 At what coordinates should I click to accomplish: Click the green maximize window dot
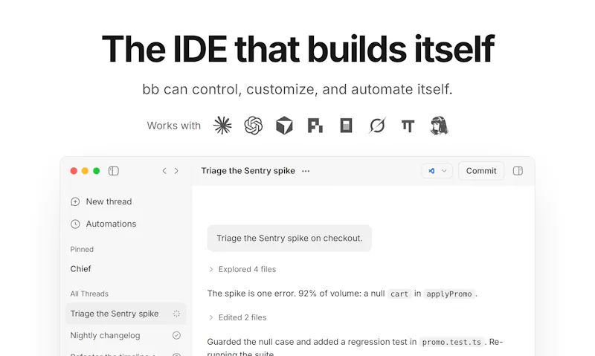97,171
